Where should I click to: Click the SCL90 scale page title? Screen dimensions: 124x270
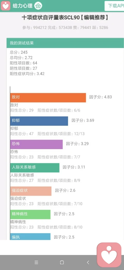pos(65,18)
